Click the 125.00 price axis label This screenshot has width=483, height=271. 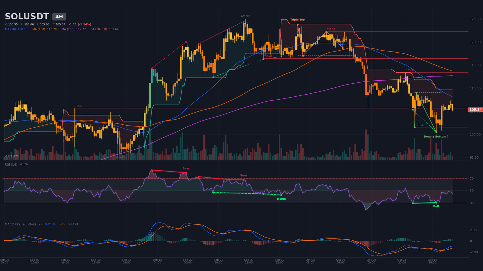(x=475, y=19)
